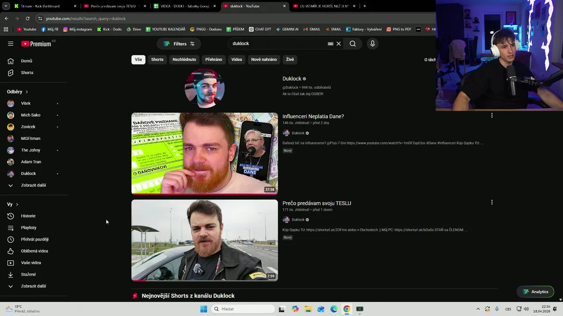Select the Nezhlédnuto filter chip
Screen dimensions: 563x316
pyautogui.click(x=184, y=59)
